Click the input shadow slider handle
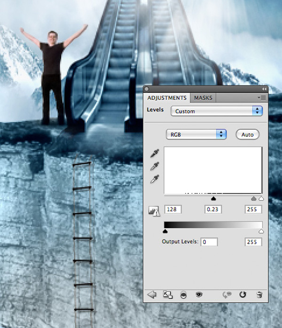The width and height of the screenshot is (282, 328). pos(213,199)
